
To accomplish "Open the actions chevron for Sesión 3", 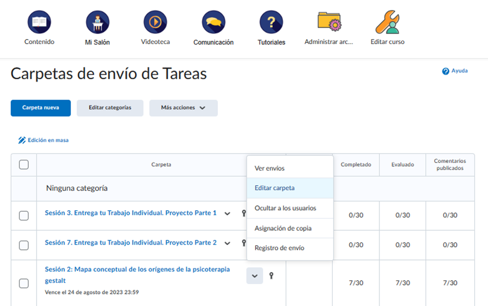I will [228, 213].
